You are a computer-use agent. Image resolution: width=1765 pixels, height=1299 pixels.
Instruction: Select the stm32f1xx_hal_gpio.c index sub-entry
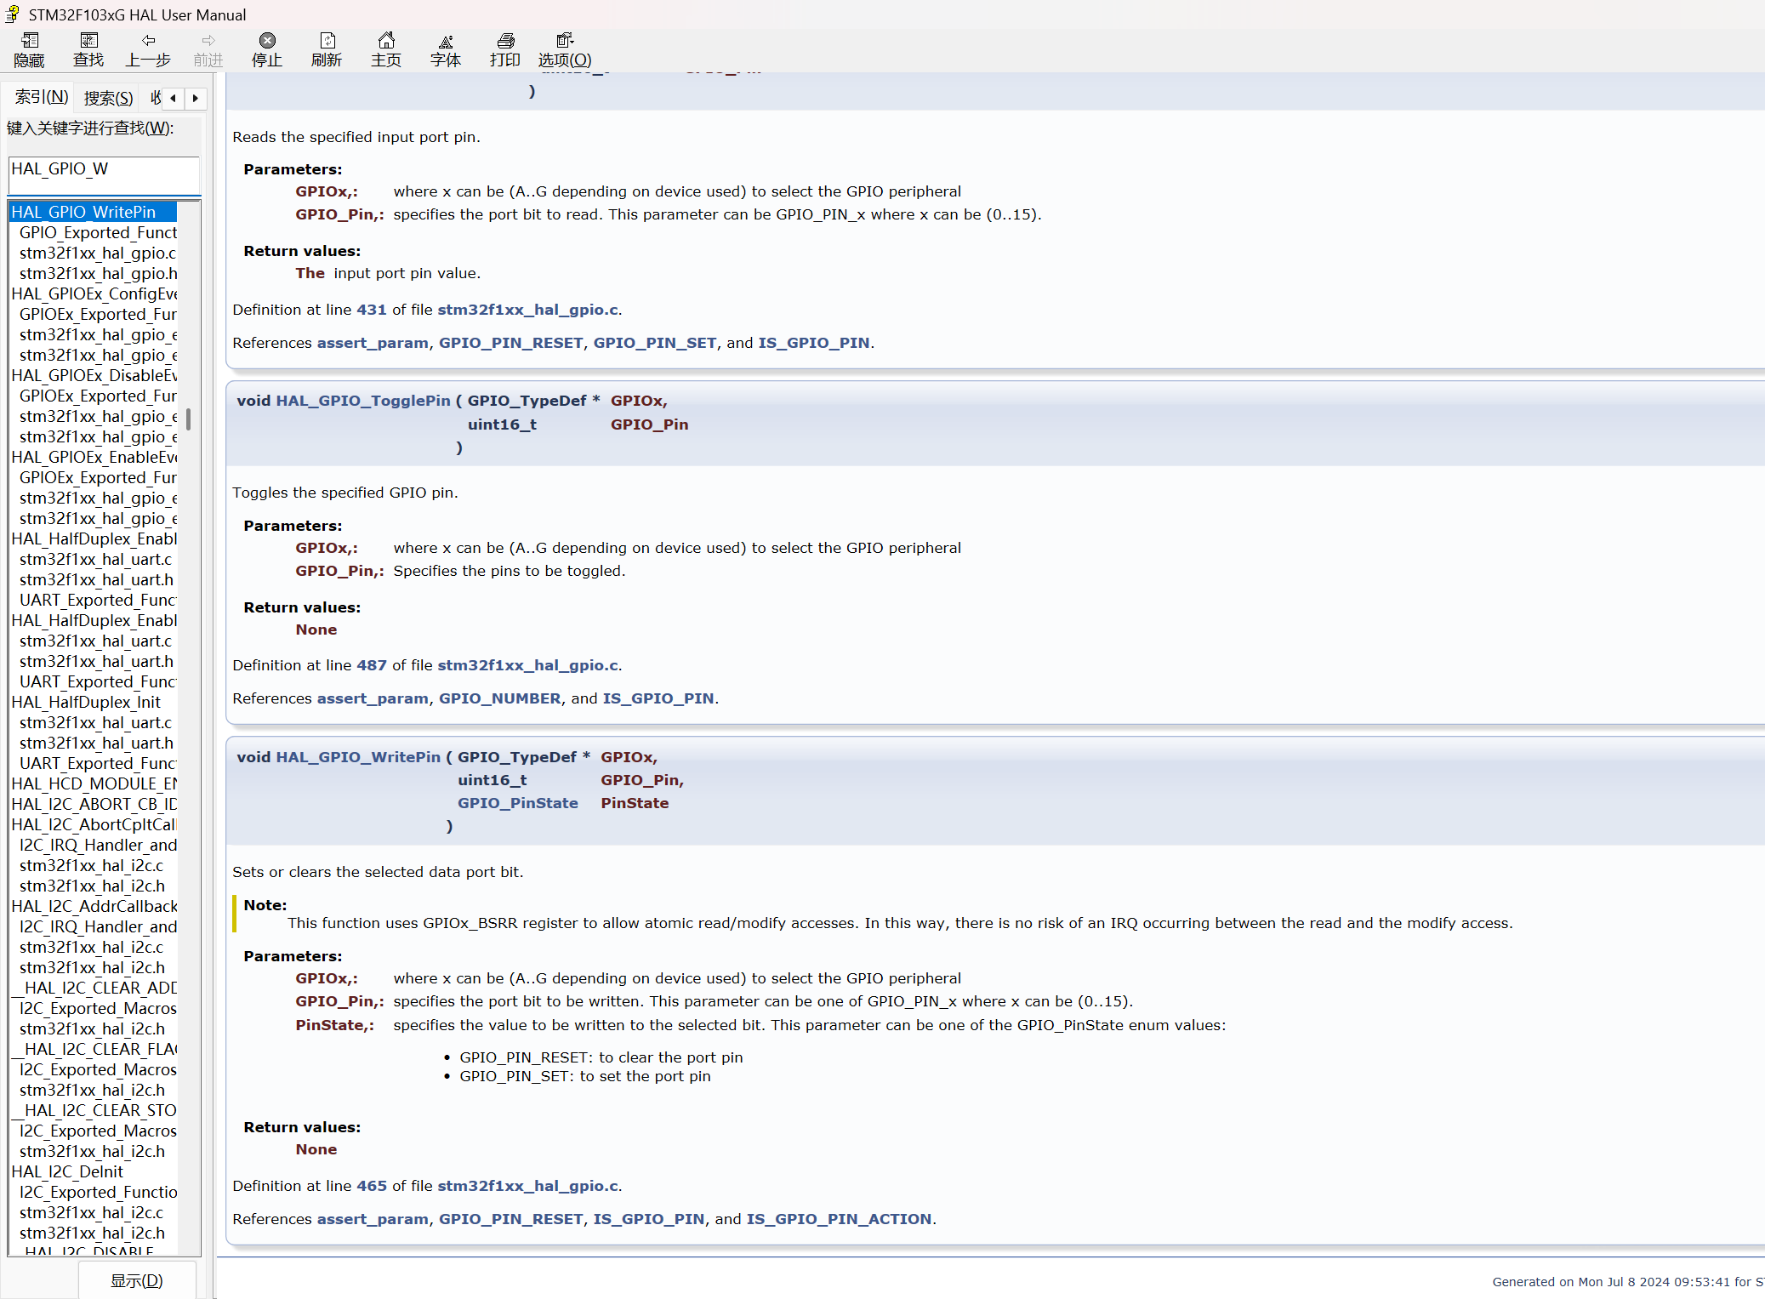[x=98, y=253]
